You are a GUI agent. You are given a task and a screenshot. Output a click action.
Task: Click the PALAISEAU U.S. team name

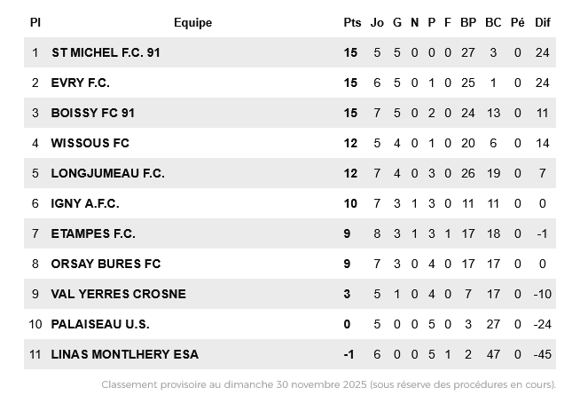point(100,324)
